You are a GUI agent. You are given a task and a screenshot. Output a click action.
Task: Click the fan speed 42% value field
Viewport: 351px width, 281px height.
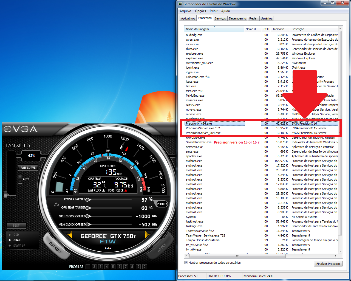pos(31,156)
